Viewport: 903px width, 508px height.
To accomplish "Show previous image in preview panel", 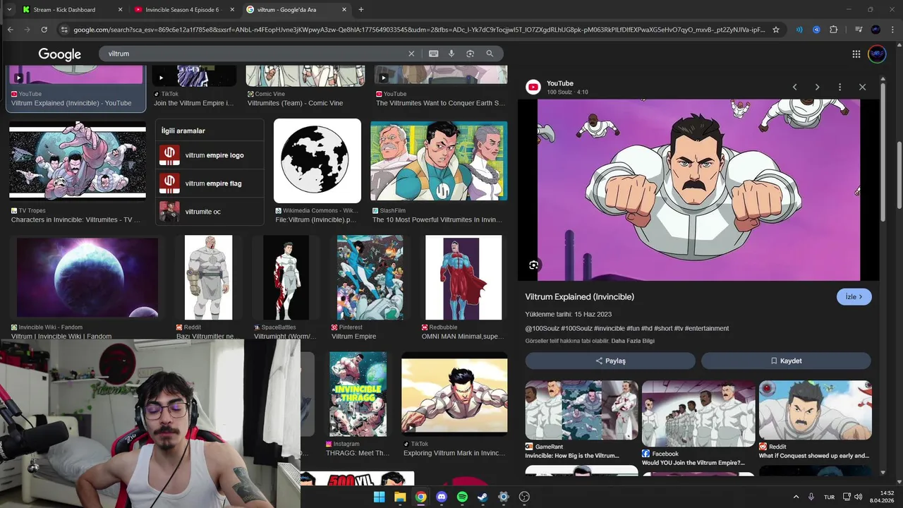I will pos(794,87).
